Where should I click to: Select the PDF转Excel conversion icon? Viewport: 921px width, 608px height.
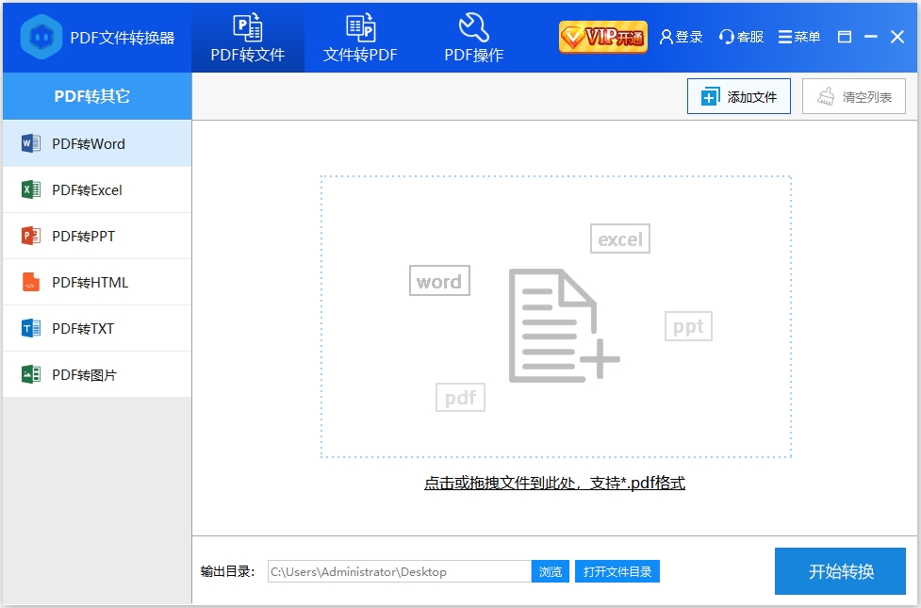(x=29, y=189)
